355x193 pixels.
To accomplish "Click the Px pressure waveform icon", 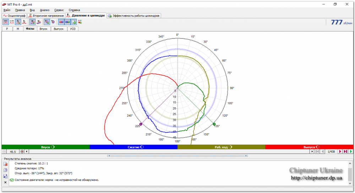I will [24, 22].
